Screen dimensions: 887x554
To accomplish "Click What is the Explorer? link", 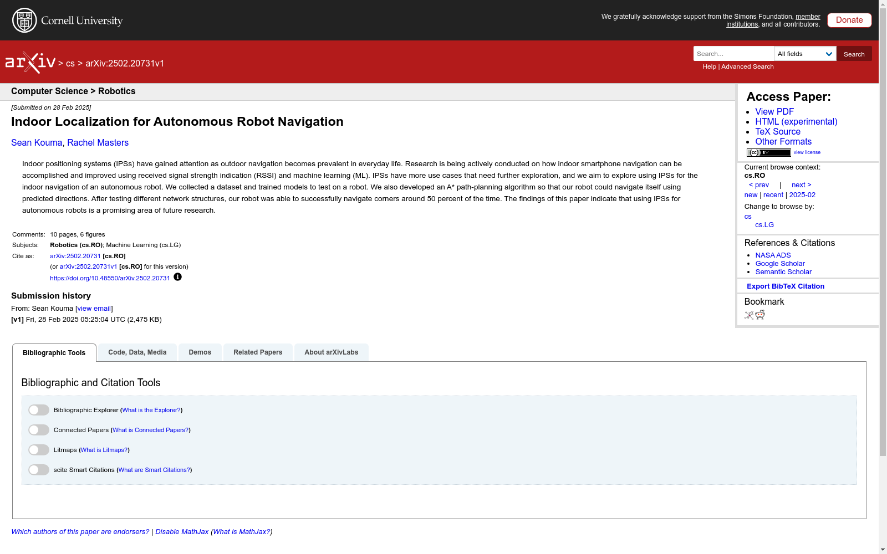I will pyautogui.click(x=151, y=410).
